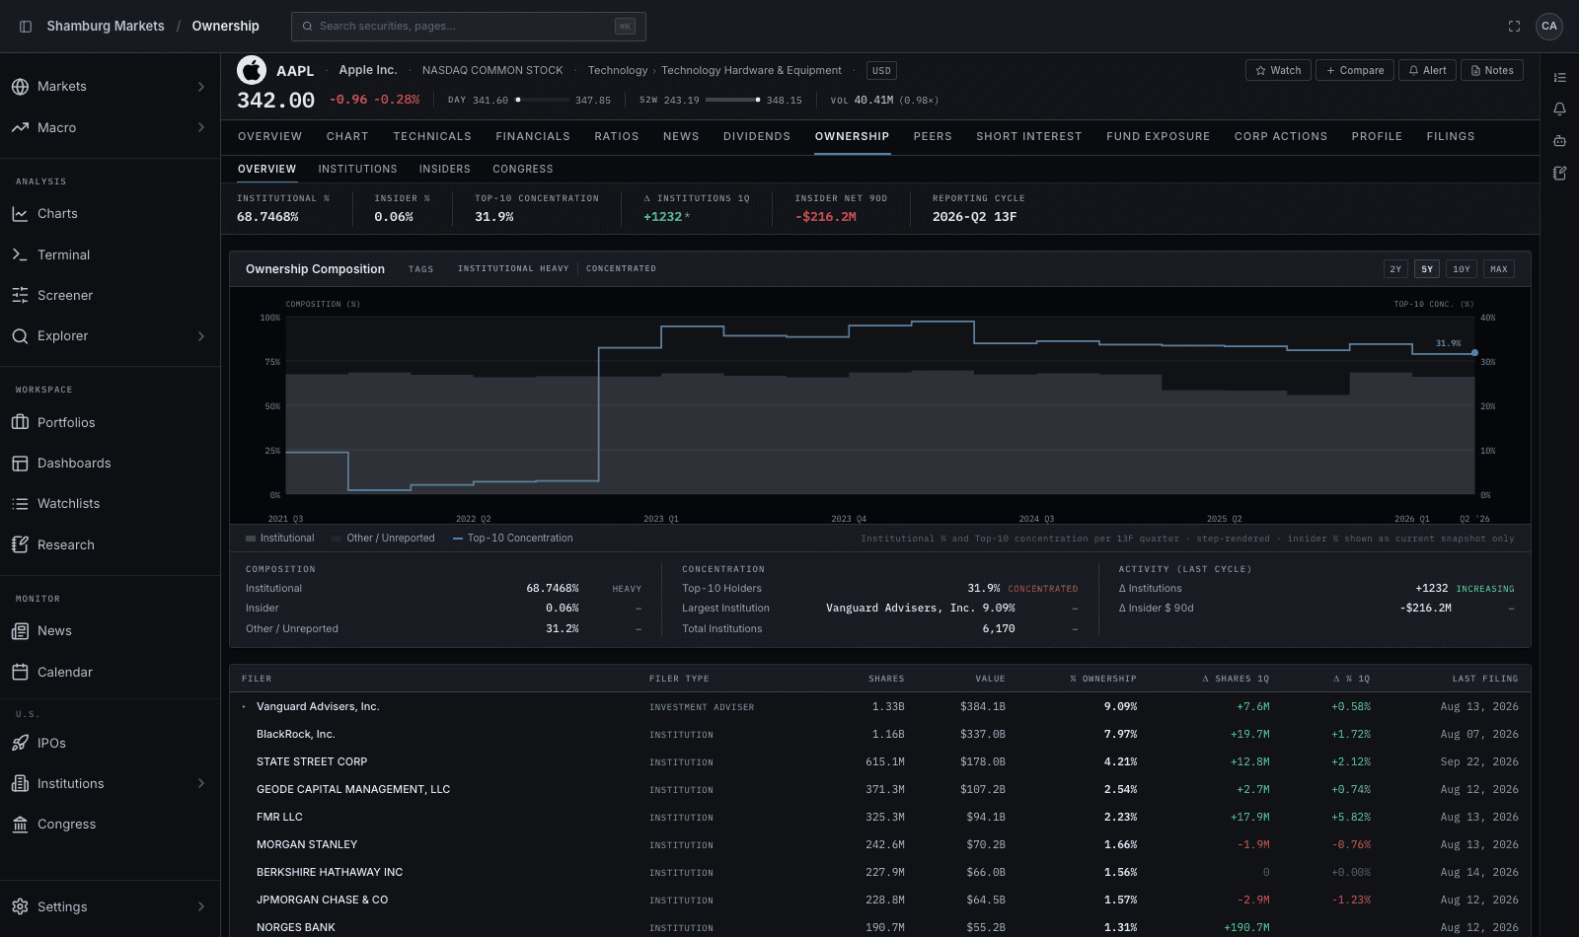Sort by % Ownership column header
This screenshot has width=1579, height=937.
(x=1103, y=680)
